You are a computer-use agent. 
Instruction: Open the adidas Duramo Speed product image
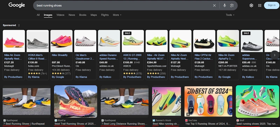(109, 41)
